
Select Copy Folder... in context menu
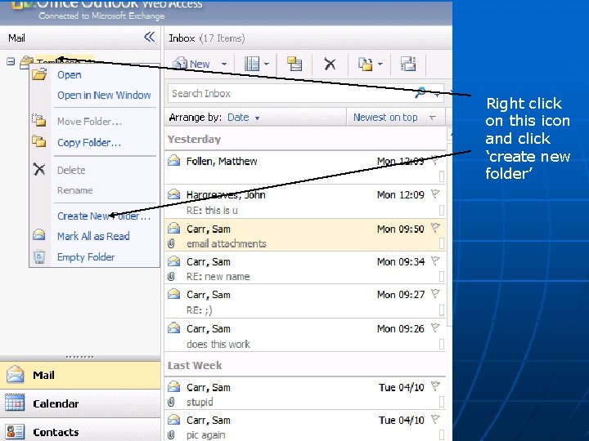(x=89, y=142)
